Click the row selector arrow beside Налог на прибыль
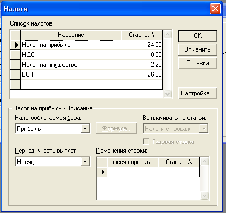This screenshot has height=213, width=226. pyautogui.click(x=16, y=45)
